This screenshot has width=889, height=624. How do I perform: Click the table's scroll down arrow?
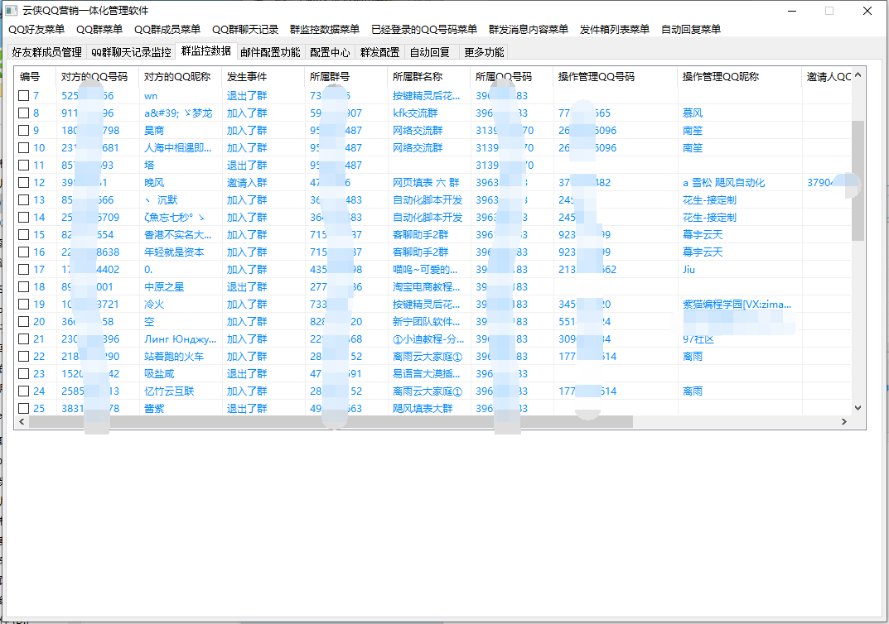click(x=858, y=408)
